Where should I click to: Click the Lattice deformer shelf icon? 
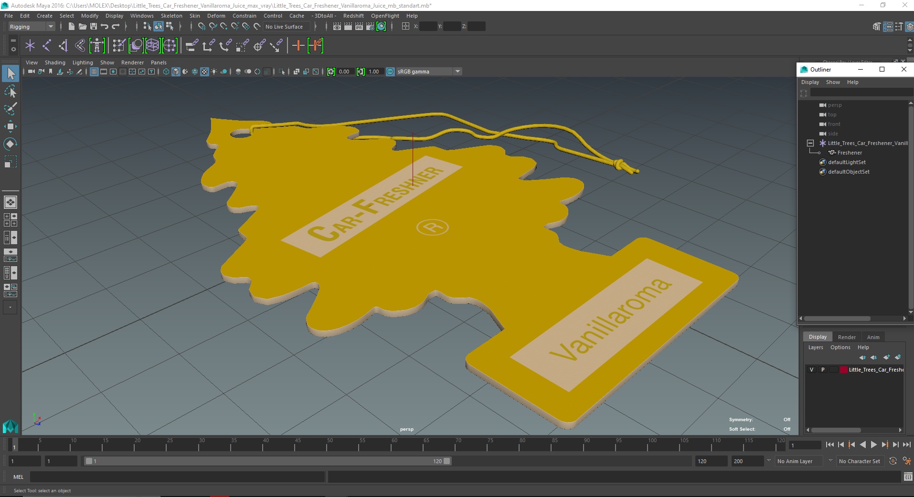[153, 46]
